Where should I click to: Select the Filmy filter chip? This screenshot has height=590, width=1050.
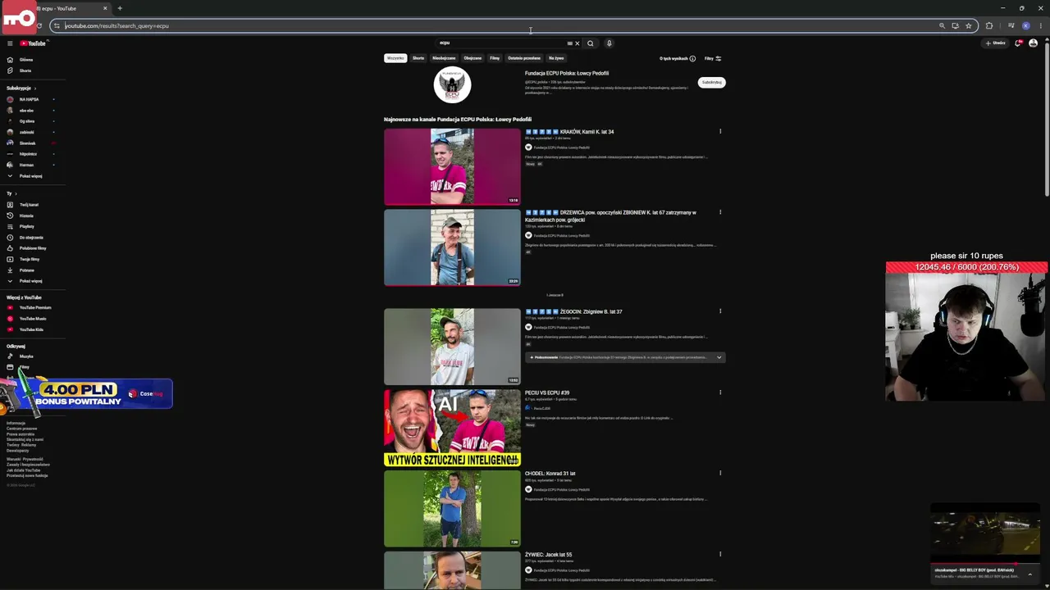pos(495,58)
